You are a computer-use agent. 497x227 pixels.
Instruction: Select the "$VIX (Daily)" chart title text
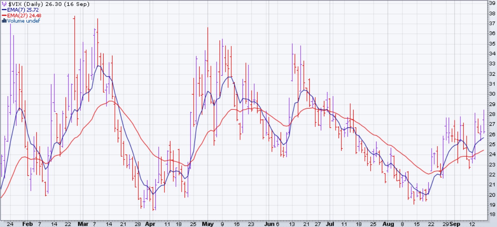[26, 4]
